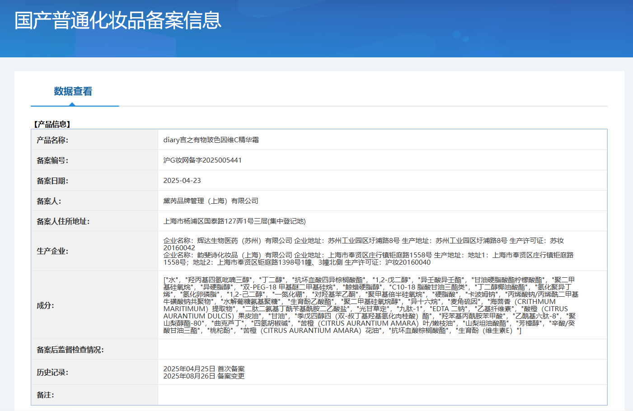The height and width of the screenshot is (411, 633).
Task: Click the filing number 沪G妆网备字2025005441
Action: coord(202,160)
